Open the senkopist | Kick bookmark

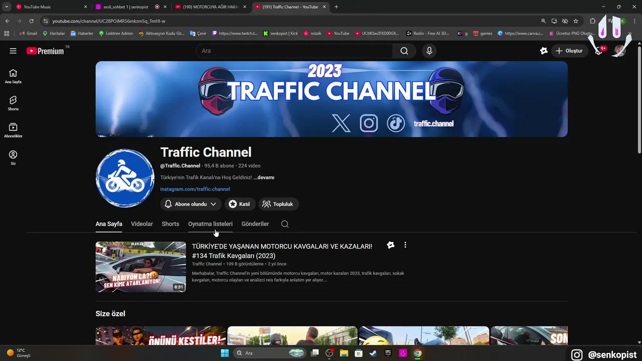281,34
